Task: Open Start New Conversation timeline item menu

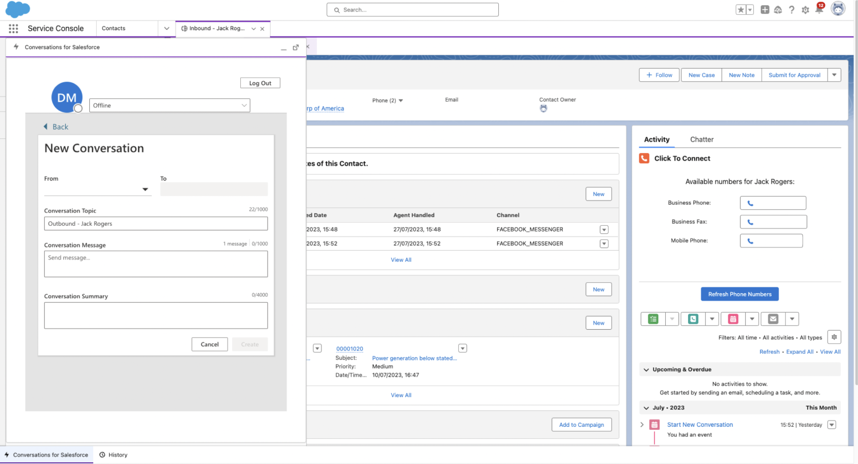Action: (x=832, y=425)
